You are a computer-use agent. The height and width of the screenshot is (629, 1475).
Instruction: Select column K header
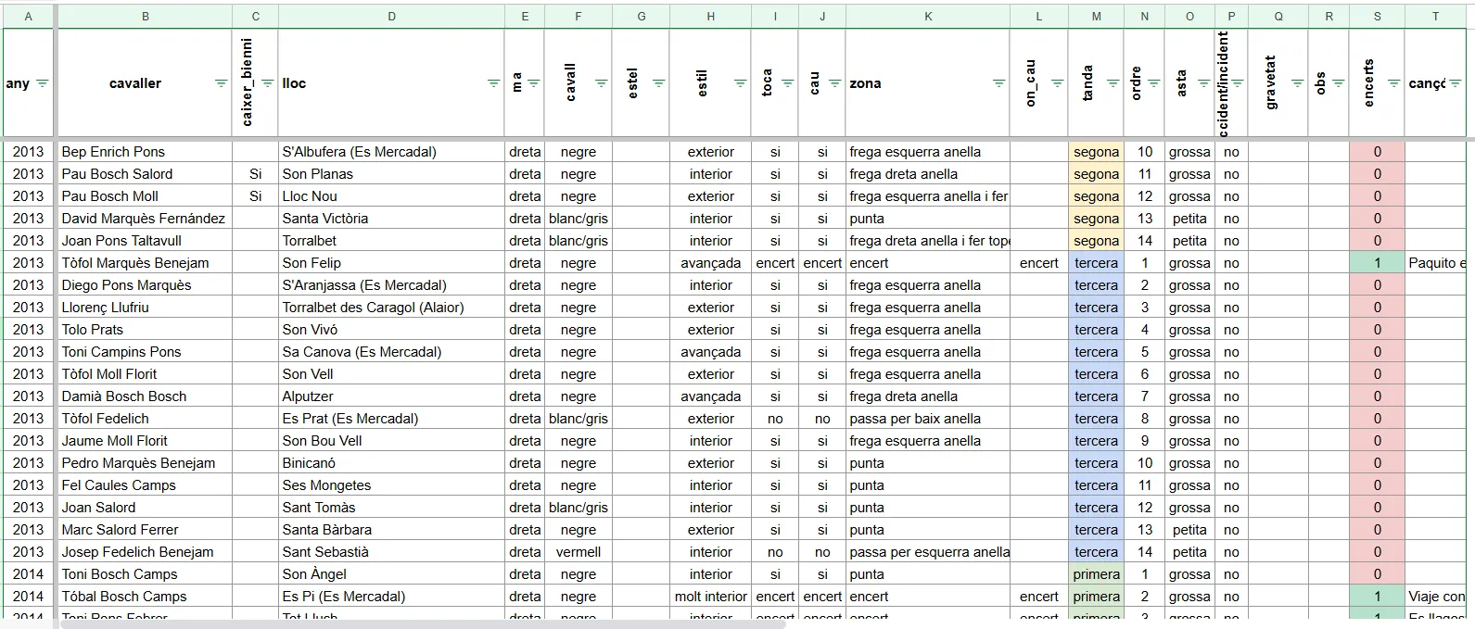[928, 17]
